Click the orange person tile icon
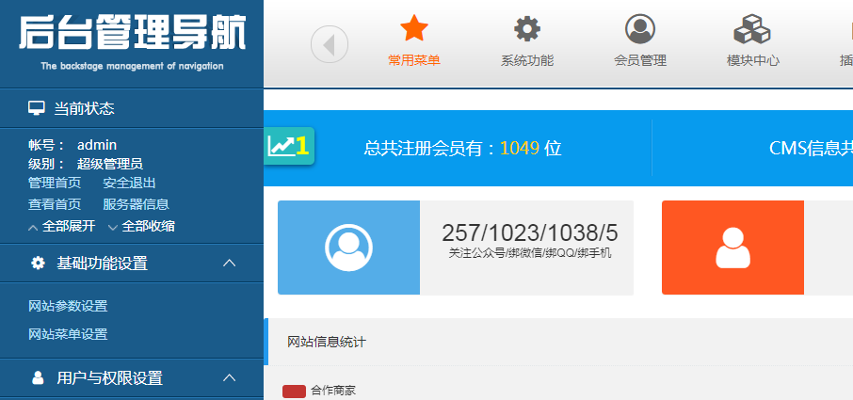This screenshot has width=853, height=400. [x=732, y=248]
